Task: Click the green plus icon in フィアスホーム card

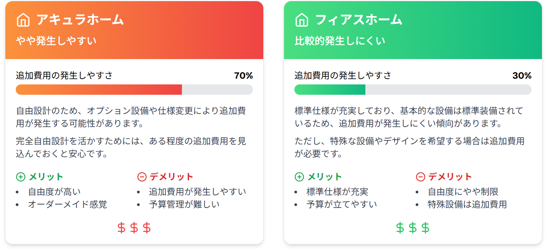Action: pos(299,177)
